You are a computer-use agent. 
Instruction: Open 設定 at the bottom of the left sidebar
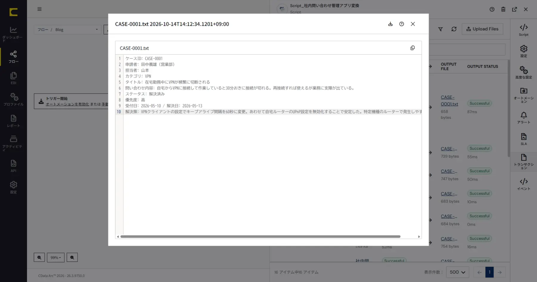(13, 187)
